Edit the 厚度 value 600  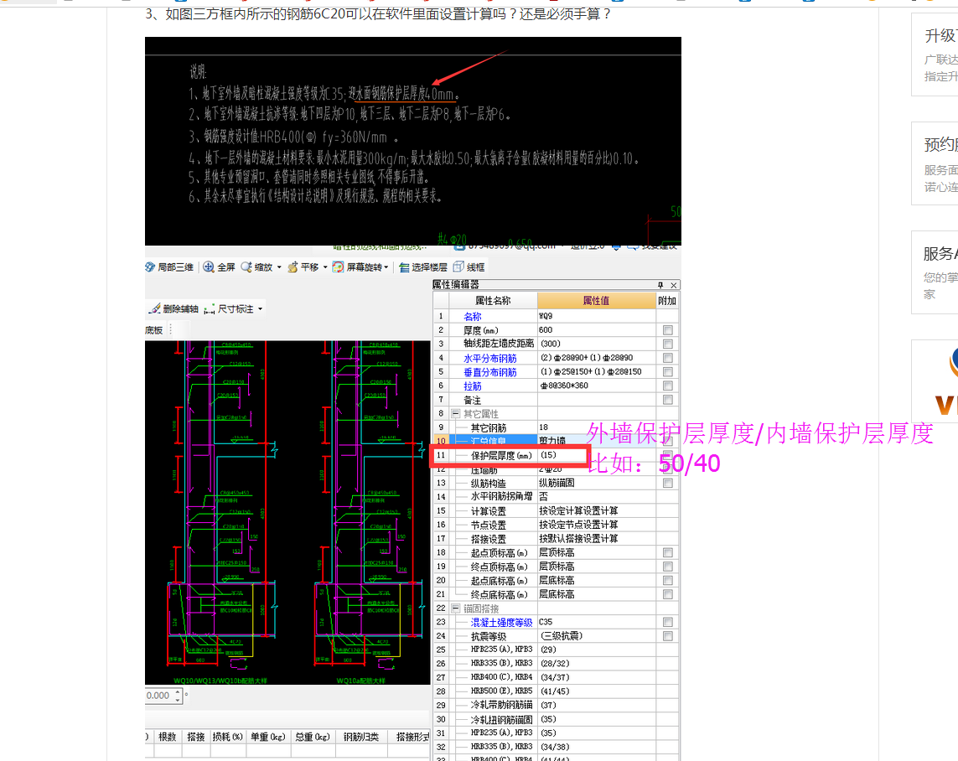point(596,330)
